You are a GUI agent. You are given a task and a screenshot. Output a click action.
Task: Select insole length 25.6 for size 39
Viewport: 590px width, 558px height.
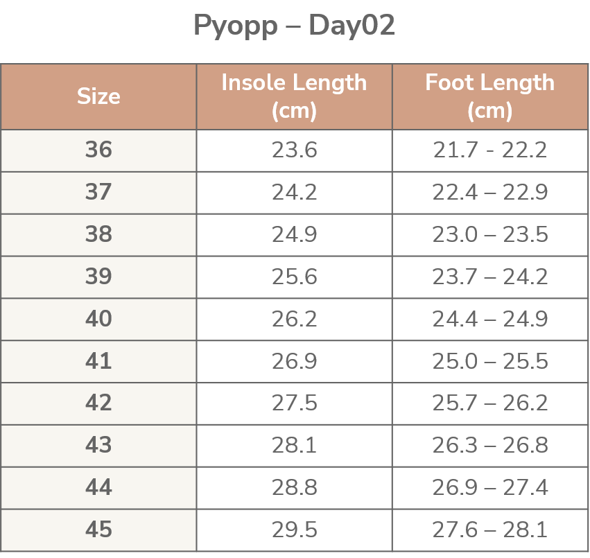pos(294,277)
